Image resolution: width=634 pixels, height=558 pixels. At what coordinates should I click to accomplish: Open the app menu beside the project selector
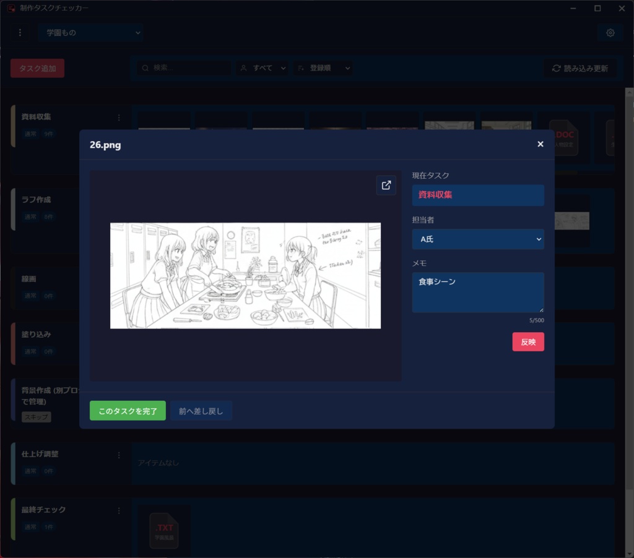(20, 32)
